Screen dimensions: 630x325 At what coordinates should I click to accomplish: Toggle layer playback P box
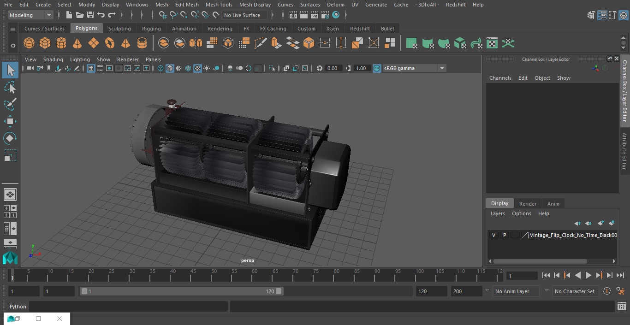click(x=505, y=235)
